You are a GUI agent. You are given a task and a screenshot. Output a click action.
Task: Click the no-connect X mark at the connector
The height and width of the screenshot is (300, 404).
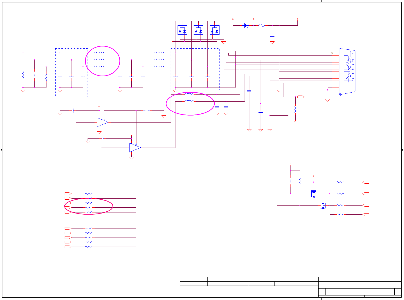pyautogui.click(x=332, y=53)
